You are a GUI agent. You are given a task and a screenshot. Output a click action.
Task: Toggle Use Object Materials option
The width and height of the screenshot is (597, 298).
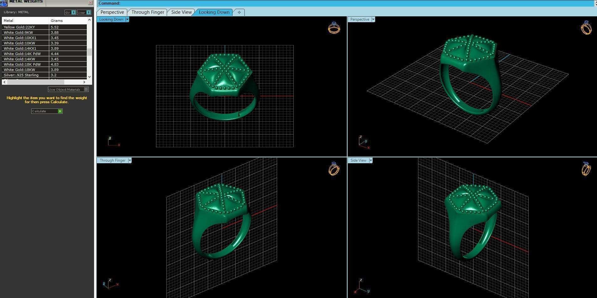pos(68,89)
